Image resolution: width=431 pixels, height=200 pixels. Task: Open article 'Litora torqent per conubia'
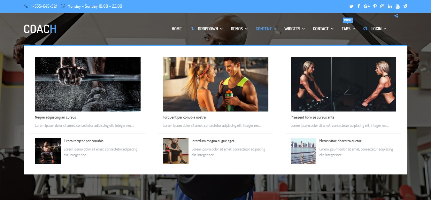84,141
